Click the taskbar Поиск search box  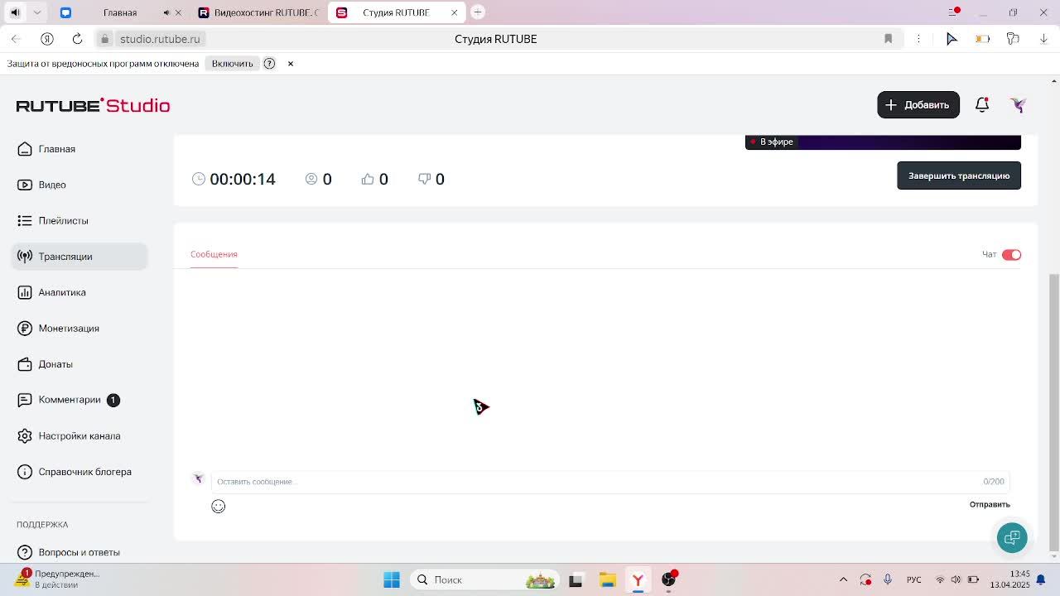coord(484,579)
